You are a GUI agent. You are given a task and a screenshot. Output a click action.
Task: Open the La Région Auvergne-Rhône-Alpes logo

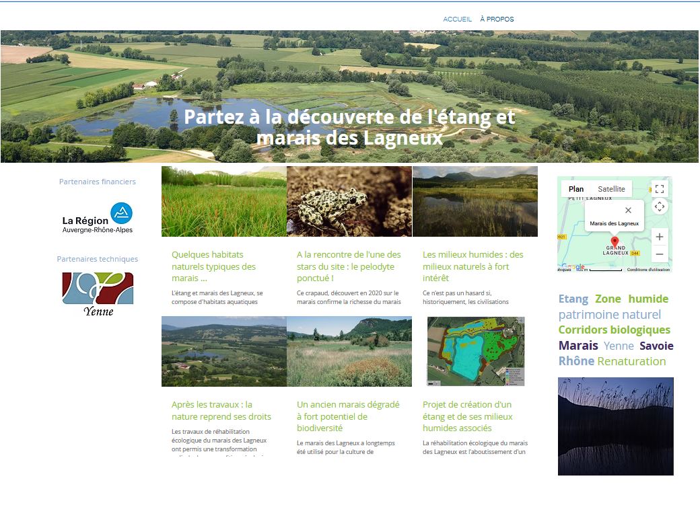click(x=98, y=218)
